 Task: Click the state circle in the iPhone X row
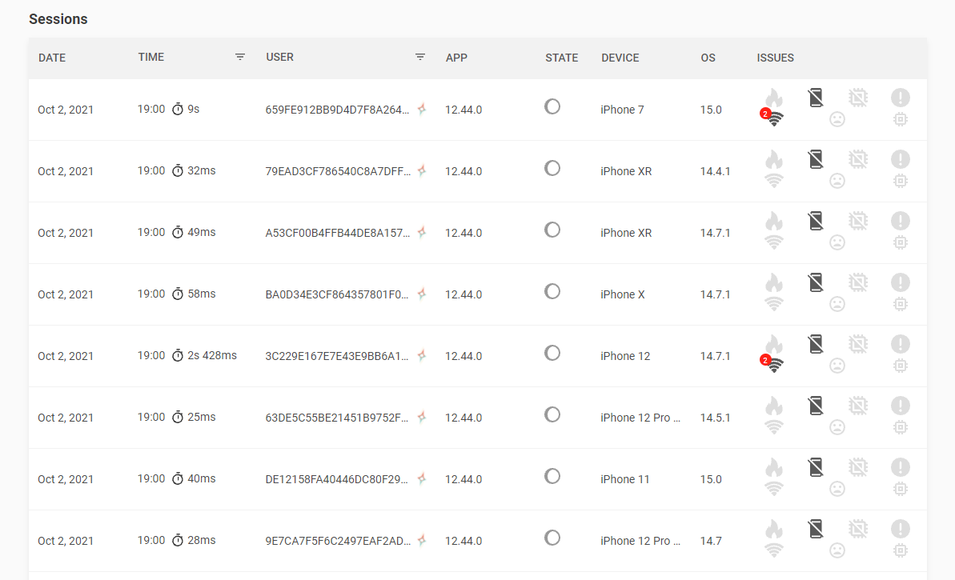coord(552,291)
